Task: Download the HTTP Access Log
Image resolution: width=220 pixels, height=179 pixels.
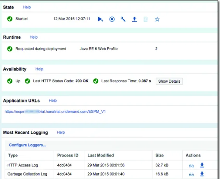Action: [202, 165]
